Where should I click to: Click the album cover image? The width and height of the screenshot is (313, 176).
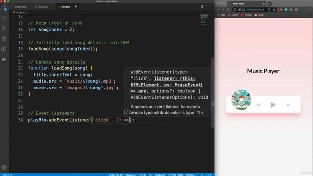tap(241, 100)
